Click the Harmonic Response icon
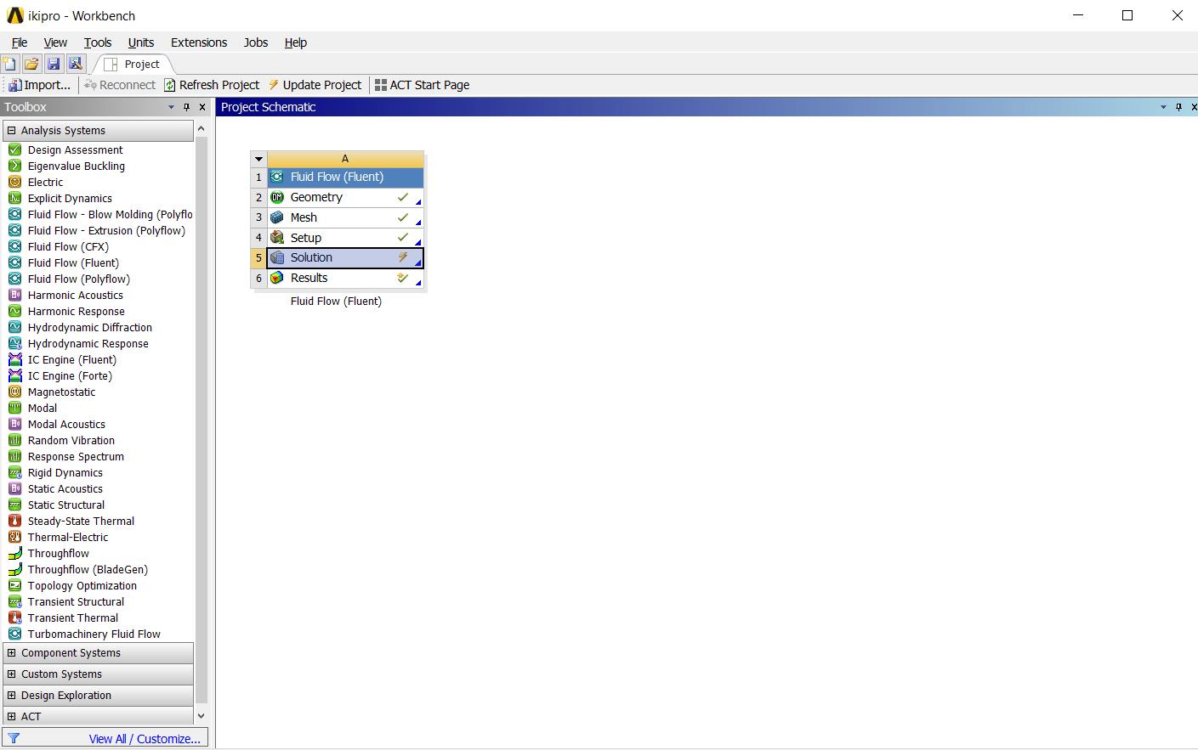This screenshot has width=1198, height=750. (14, 311)
